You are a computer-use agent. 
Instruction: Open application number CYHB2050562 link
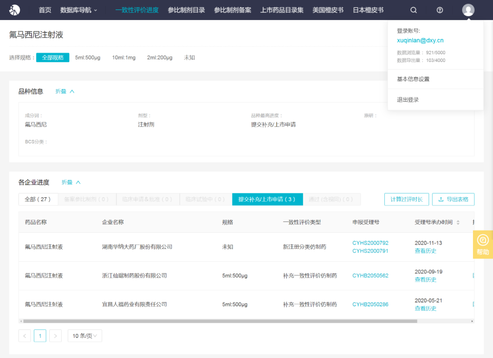click(x=370, y=275)
